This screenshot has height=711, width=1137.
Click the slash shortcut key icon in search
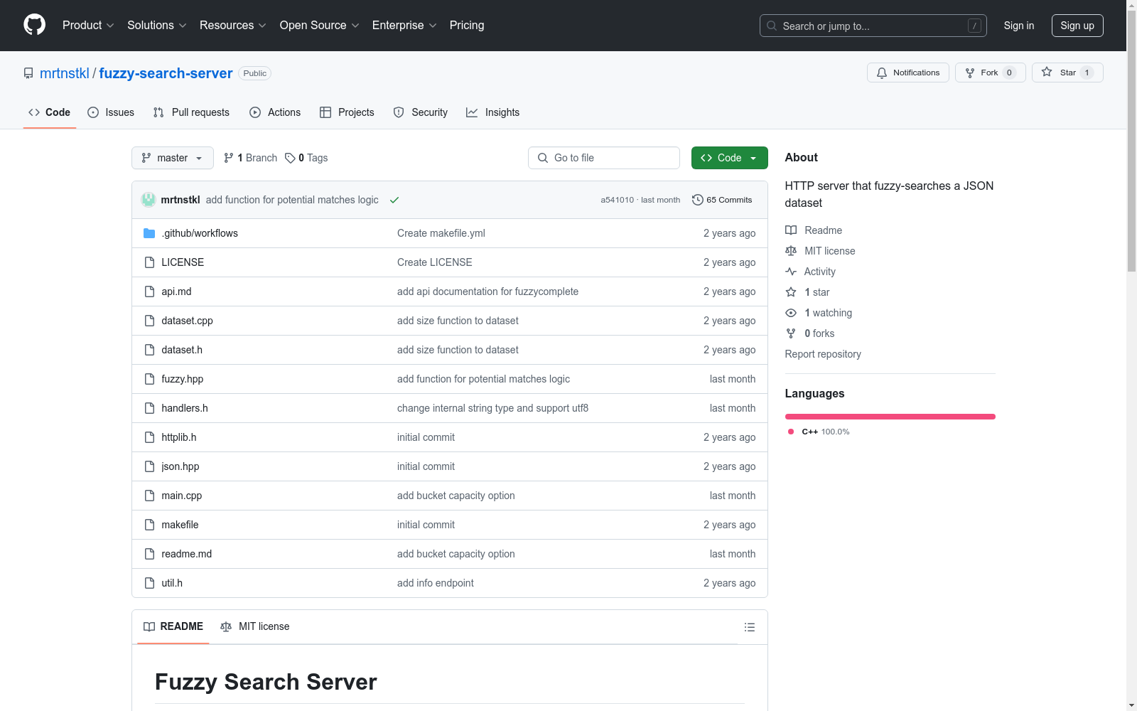974,26
